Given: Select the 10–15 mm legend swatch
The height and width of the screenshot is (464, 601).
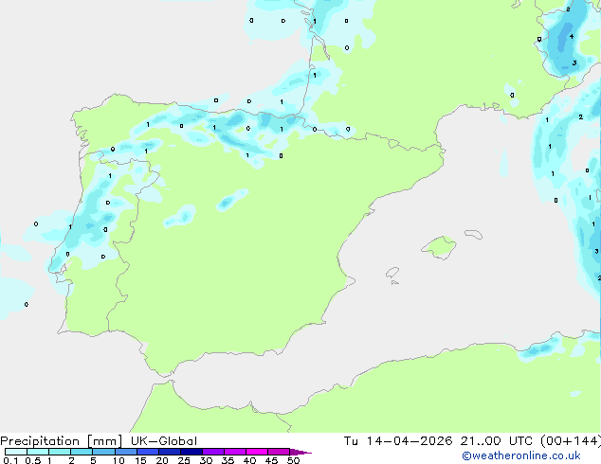Looking at the screenshot, I should click(125, 452).
